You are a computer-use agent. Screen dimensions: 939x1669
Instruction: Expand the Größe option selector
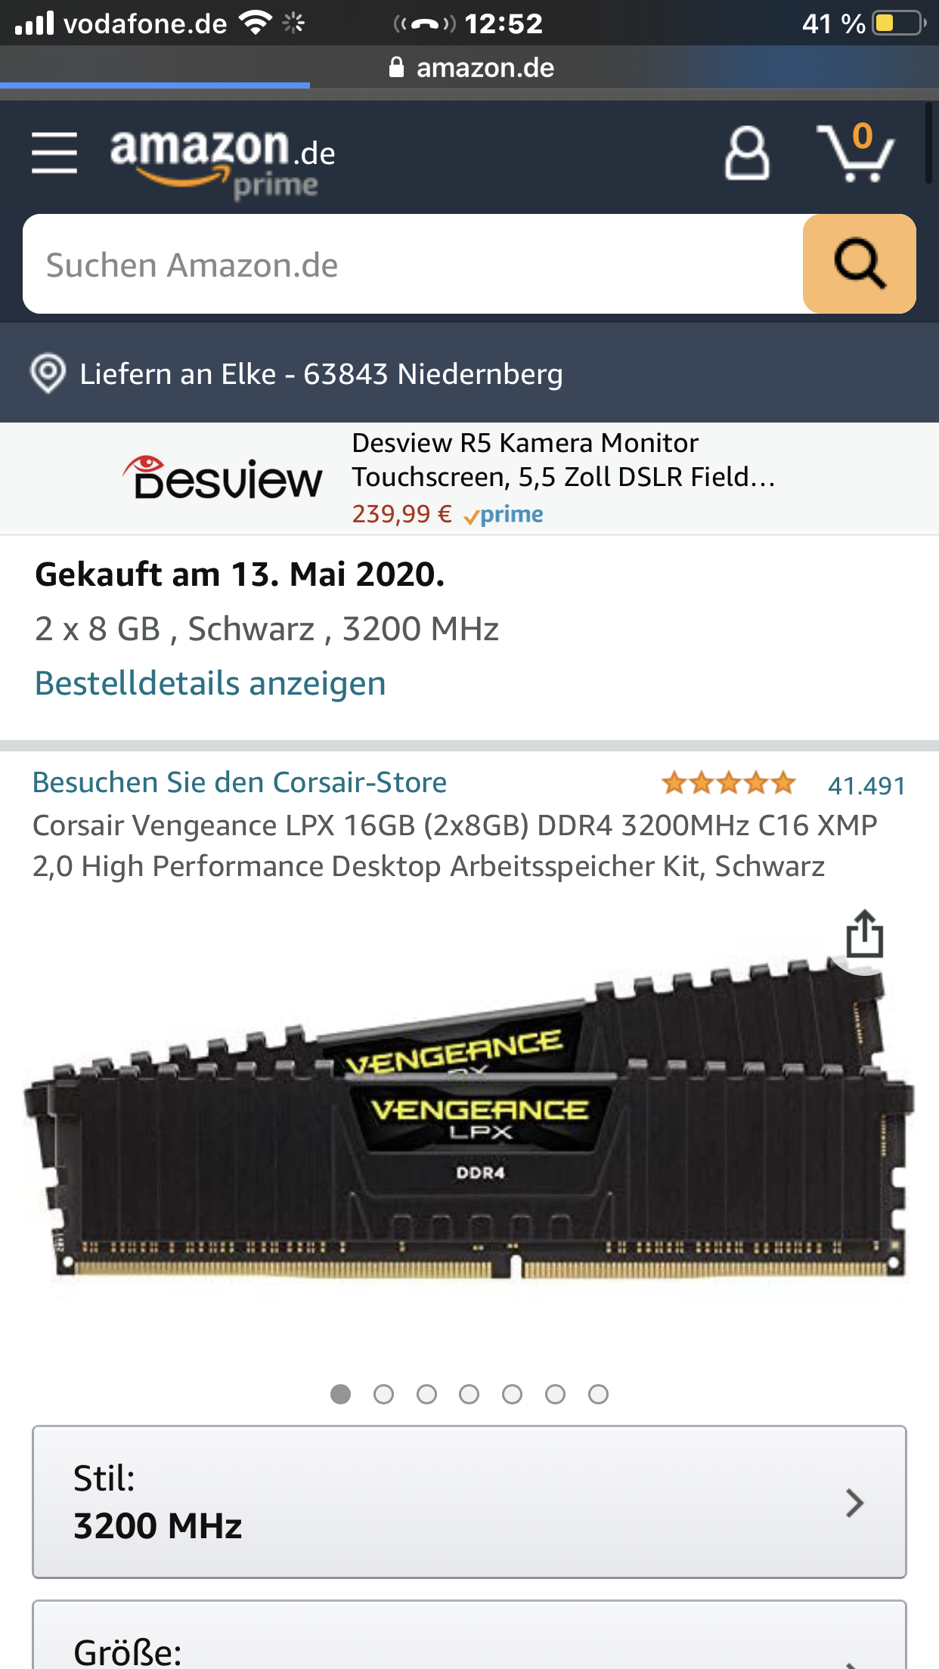[x=469, y=1635]
